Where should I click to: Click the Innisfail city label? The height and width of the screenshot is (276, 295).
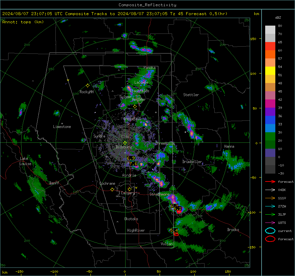(132, 119)
